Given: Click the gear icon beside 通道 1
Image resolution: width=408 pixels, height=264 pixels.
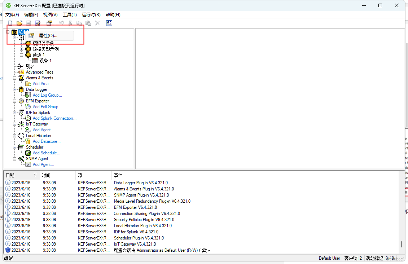Looking at the screenshot, I should pos(28,55).
